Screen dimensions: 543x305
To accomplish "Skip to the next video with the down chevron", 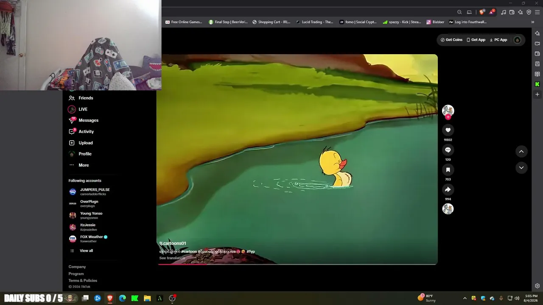I will click(x=521, y=168).
